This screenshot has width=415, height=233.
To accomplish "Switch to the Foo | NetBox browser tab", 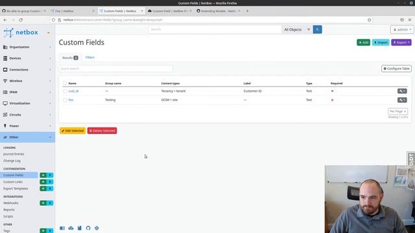I will 73,11.
